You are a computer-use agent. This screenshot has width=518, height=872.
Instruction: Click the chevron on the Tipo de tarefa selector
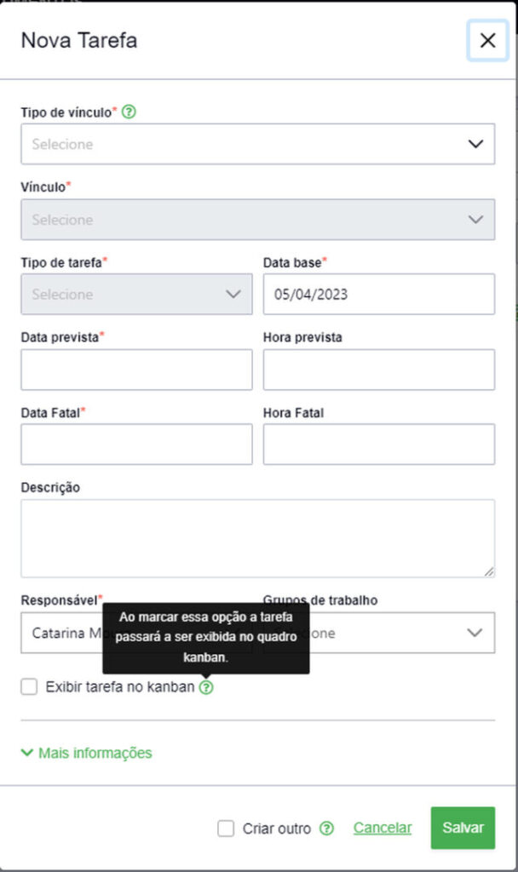[233, 294]
